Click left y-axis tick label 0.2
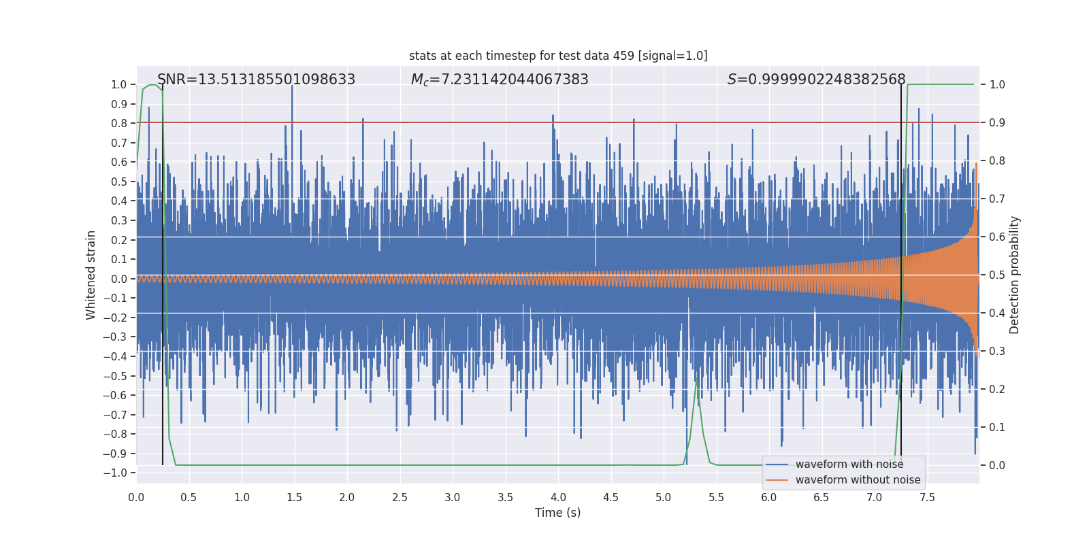The height and width of the screenshot is (544, 1089). click(119, 240)
